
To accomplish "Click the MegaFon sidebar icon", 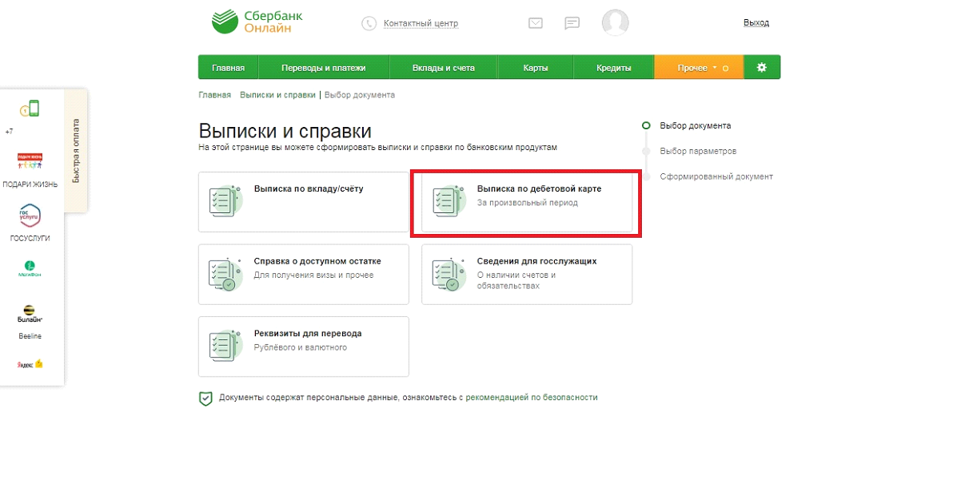I will [30, 267].
